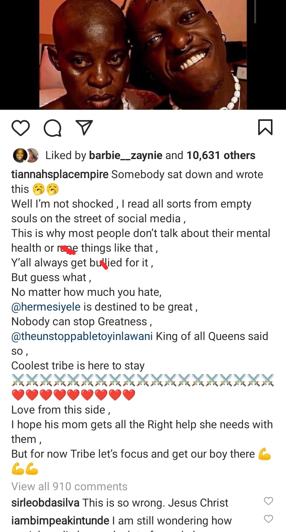This screenshot has width=286, height=532.
Task: Save post with the bookmark icon
Action: [x=265, y=127]
